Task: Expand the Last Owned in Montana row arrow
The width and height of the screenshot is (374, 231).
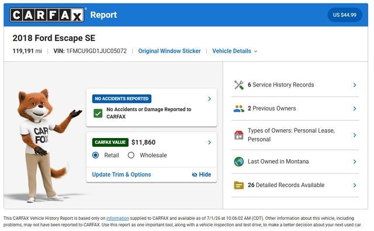Action: coord(355,161)
